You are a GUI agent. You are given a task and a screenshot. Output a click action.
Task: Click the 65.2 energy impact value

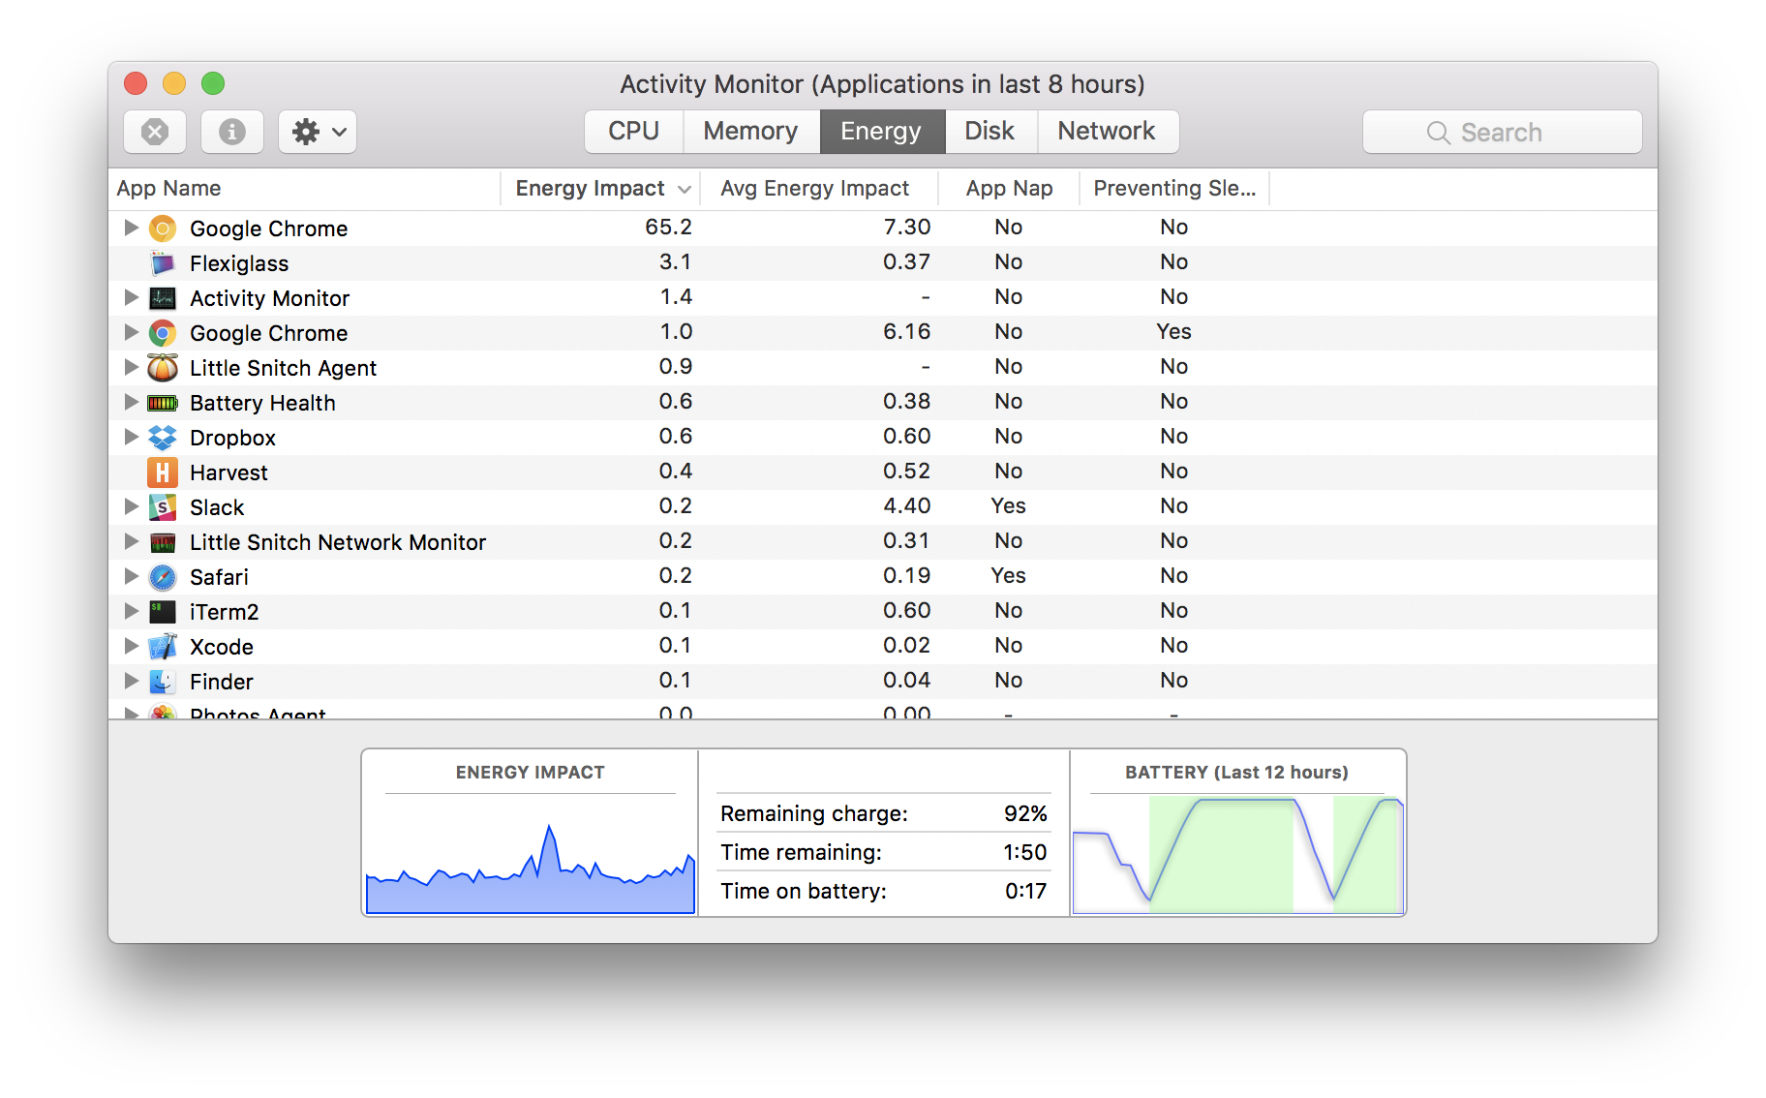668,228
